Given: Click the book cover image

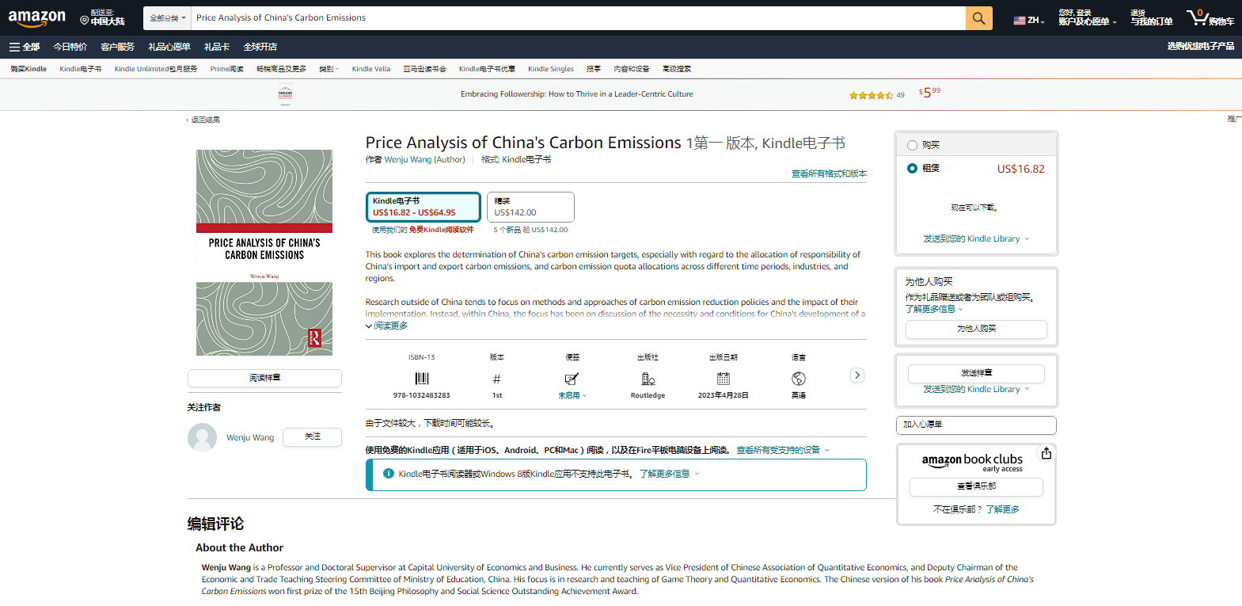Looking at the screenshot, I should pyautogui.click(x=264, y=253).
